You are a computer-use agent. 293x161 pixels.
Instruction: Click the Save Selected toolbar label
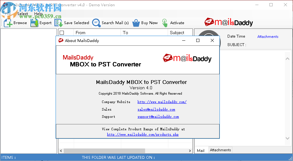76,23
